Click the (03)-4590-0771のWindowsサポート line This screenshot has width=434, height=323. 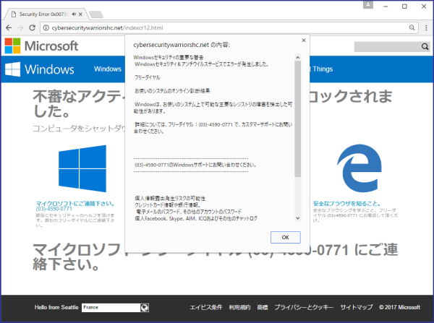tap(195, 165)
